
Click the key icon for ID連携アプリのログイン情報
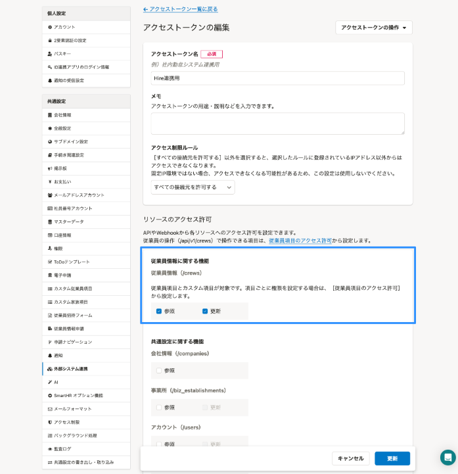[x=50, y=67]
